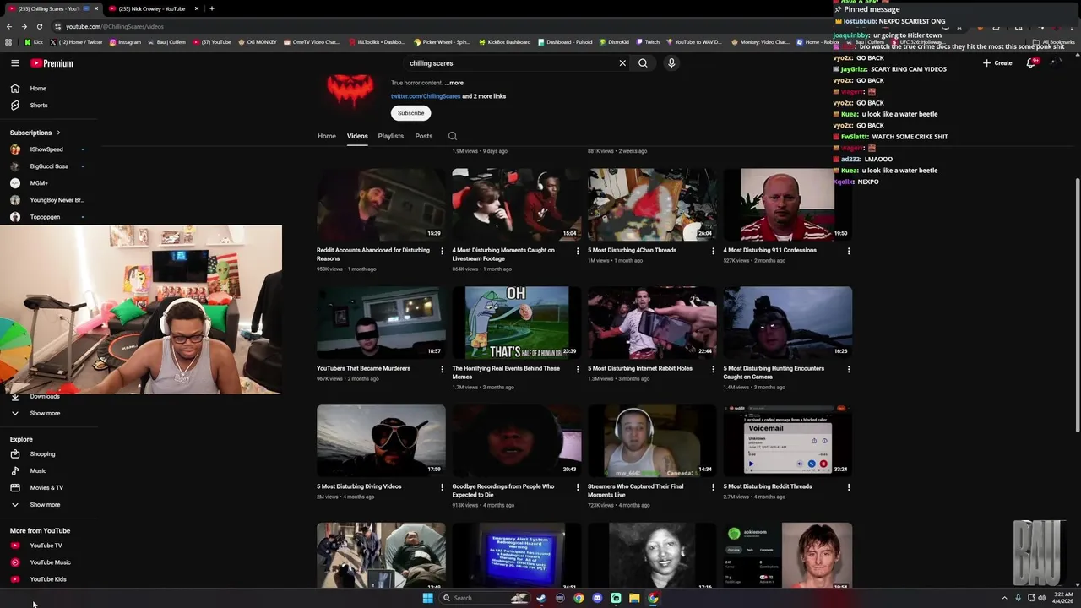Open options for 4 Most Disturbing 911 Confessions
1081x608 pixels.
[849, 251]
